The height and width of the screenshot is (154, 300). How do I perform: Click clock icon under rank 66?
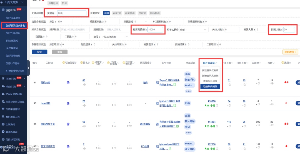(84, 85)
